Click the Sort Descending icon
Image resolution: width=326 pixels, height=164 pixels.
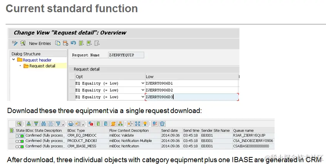coord(36,124)
